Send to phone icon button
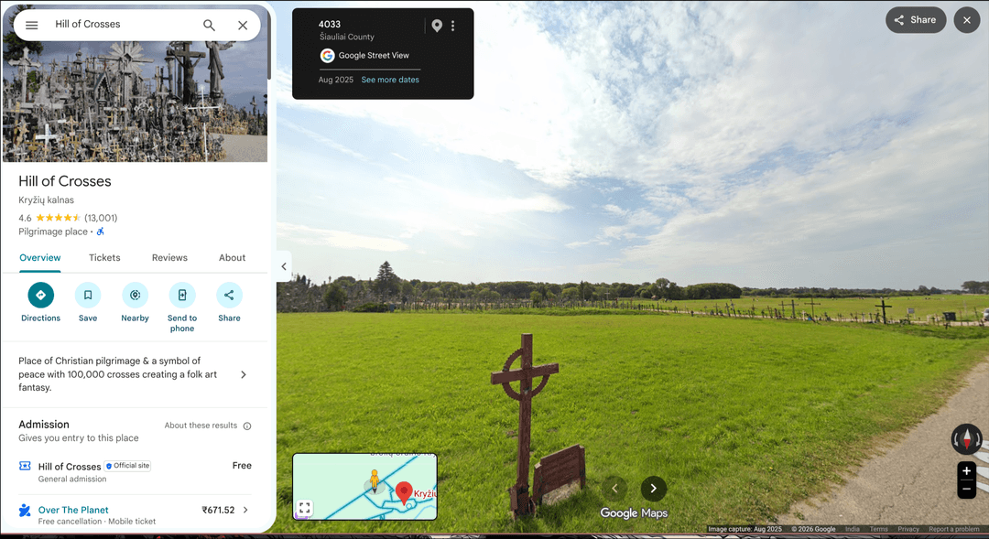 point(182,295)
